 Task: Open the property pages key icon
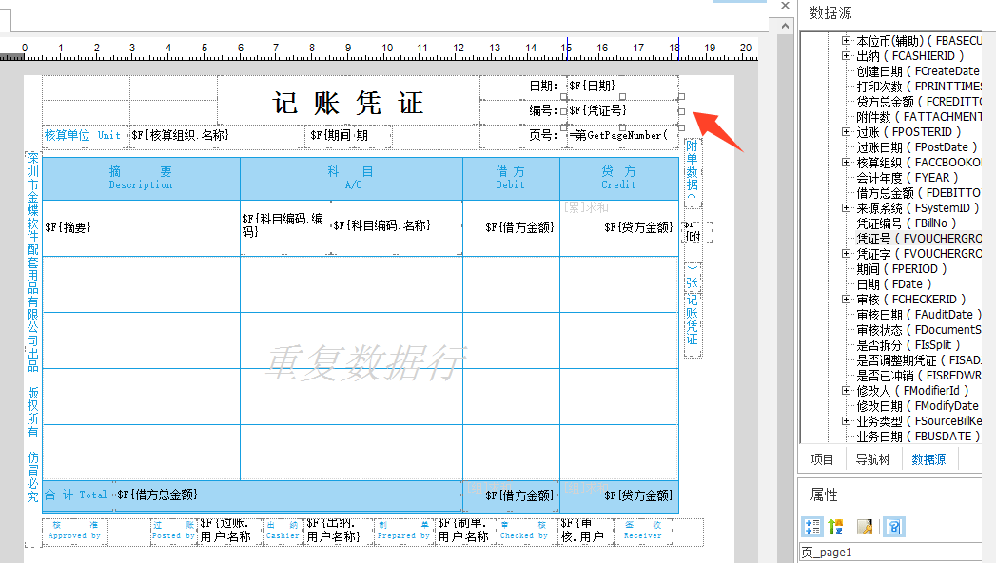(864, 526)
